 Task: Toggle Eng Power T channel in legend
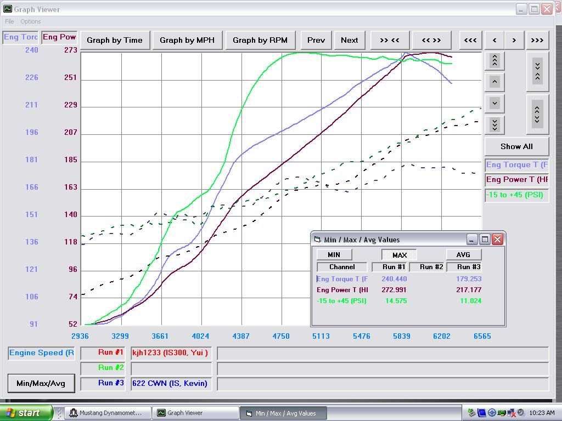point(516,180)
